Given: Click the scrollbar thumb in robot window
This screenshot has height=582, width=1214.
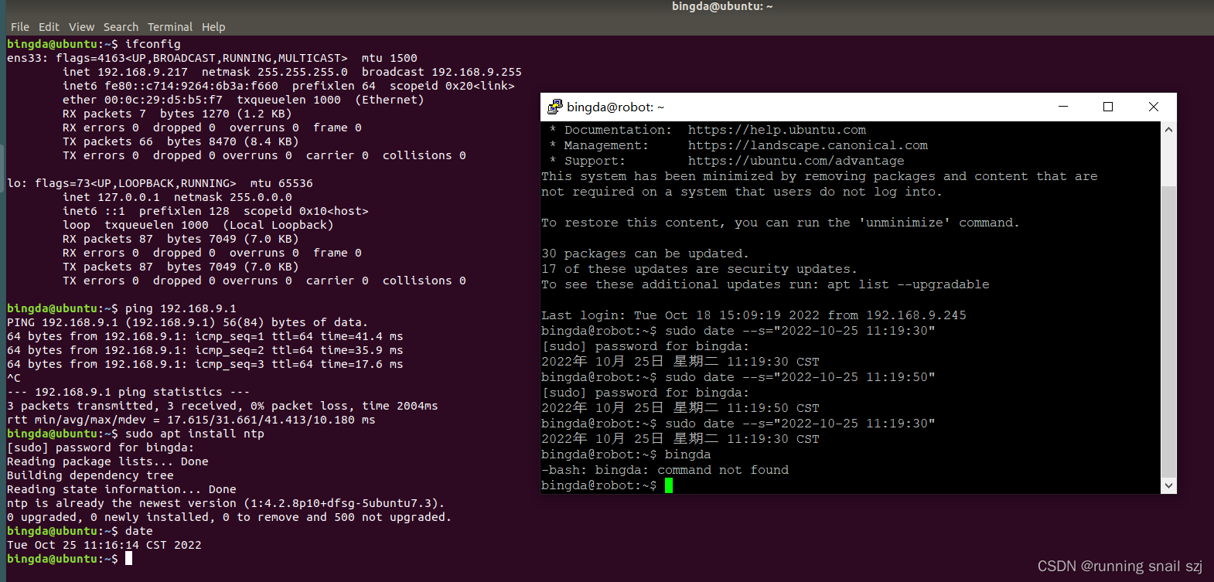Looking at the screenshot, I should click(x=1168, y=332).
